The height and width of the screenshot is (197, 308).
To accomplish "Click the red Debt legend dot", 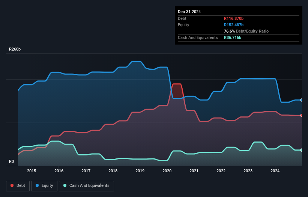I will point(12,185).
